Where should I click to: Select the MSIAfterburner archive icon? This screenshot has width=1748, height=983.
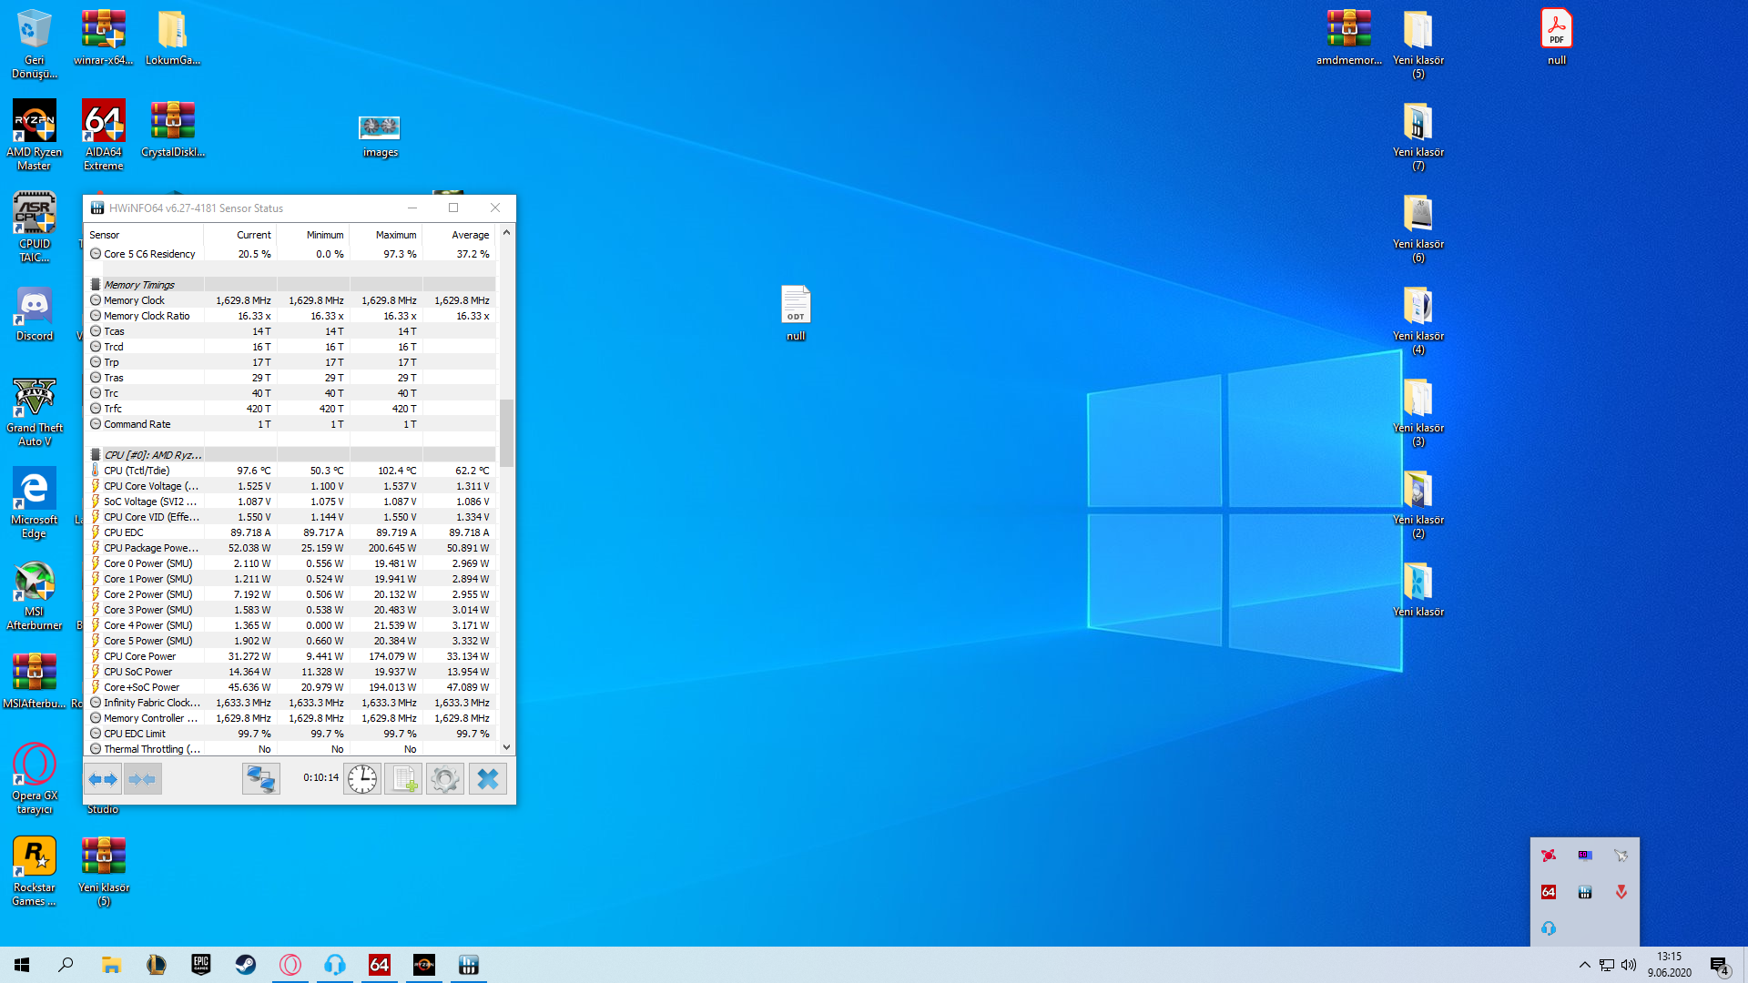point(35,681)
